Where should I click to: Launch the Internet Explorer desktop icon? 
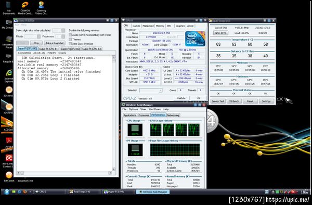8,76
